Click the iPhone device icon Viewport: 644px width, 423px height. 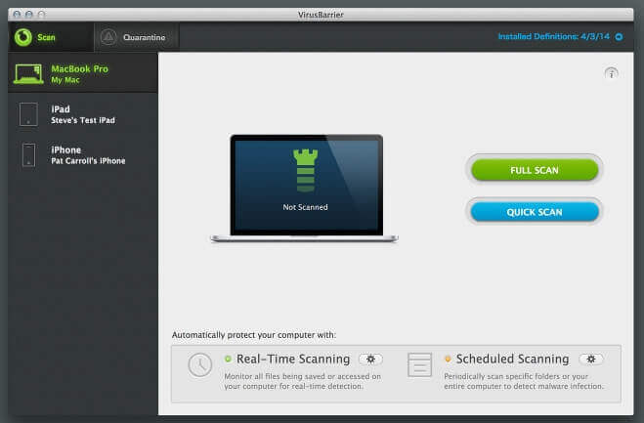click(x=28, y=154)
